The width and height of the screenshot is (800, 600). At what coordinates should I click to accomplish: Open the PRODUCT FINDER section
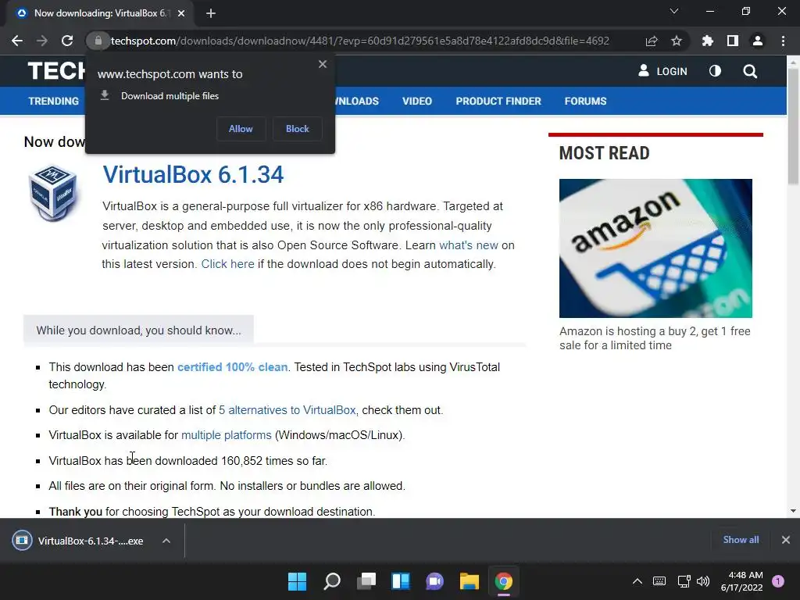coord(498,101)
